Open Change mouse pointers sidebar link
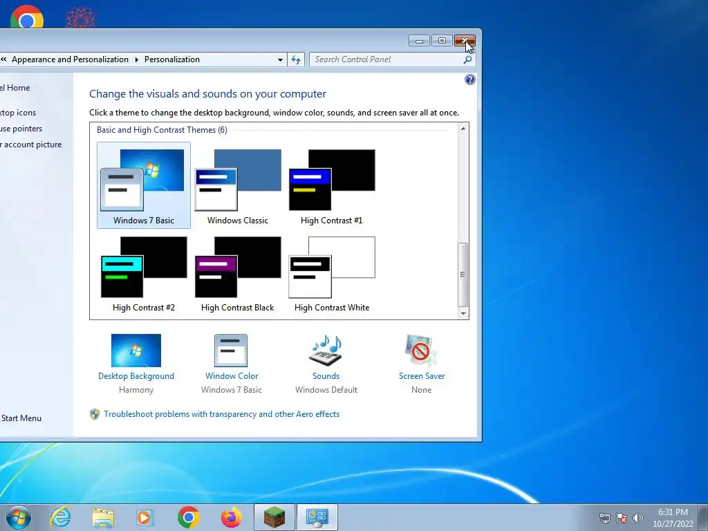 click(x=21, y=129)
